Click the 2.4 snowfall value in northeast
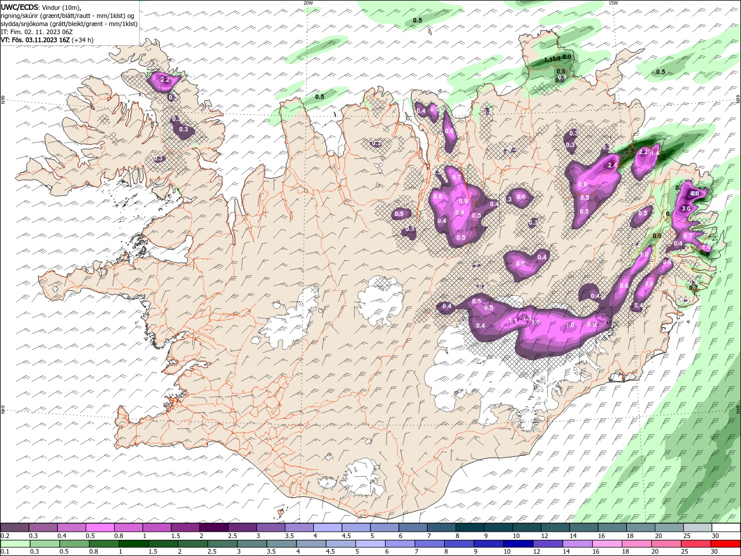The width and height of the screenshot is (741, 556). (612, 166)
